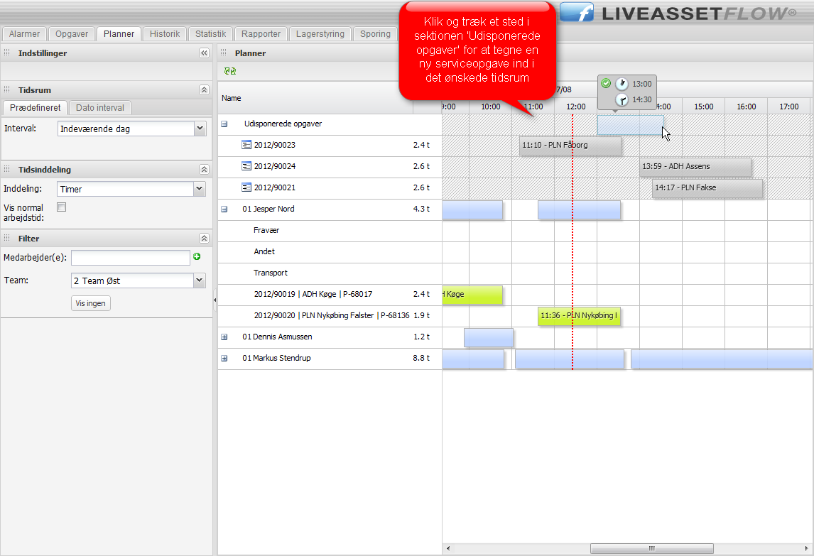Collapse the Tidsinddeling section

pyautogui.click(x=204, y=170)
